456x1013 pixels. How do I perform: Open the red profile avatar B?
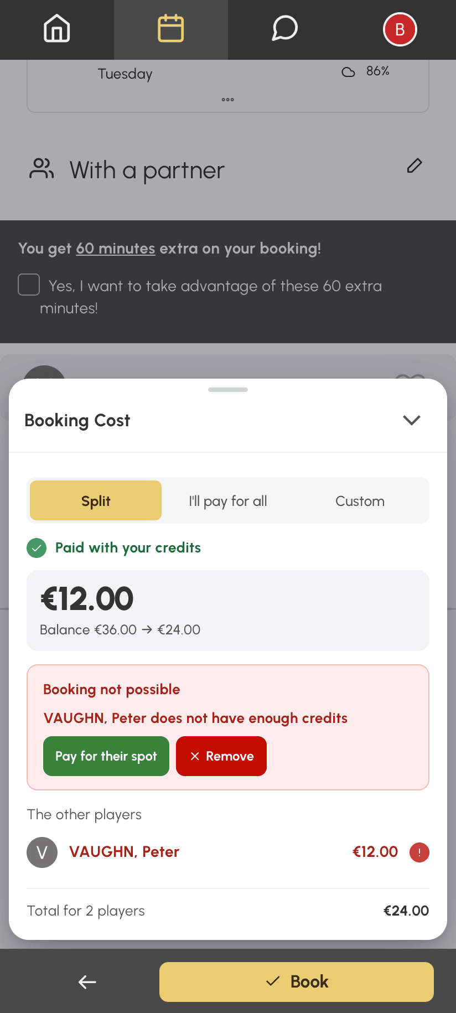point(400,29)
